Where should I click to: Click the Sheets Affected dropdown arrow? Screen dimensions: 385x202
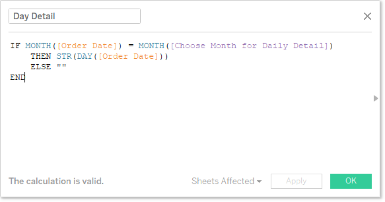(x=259, y=182)
